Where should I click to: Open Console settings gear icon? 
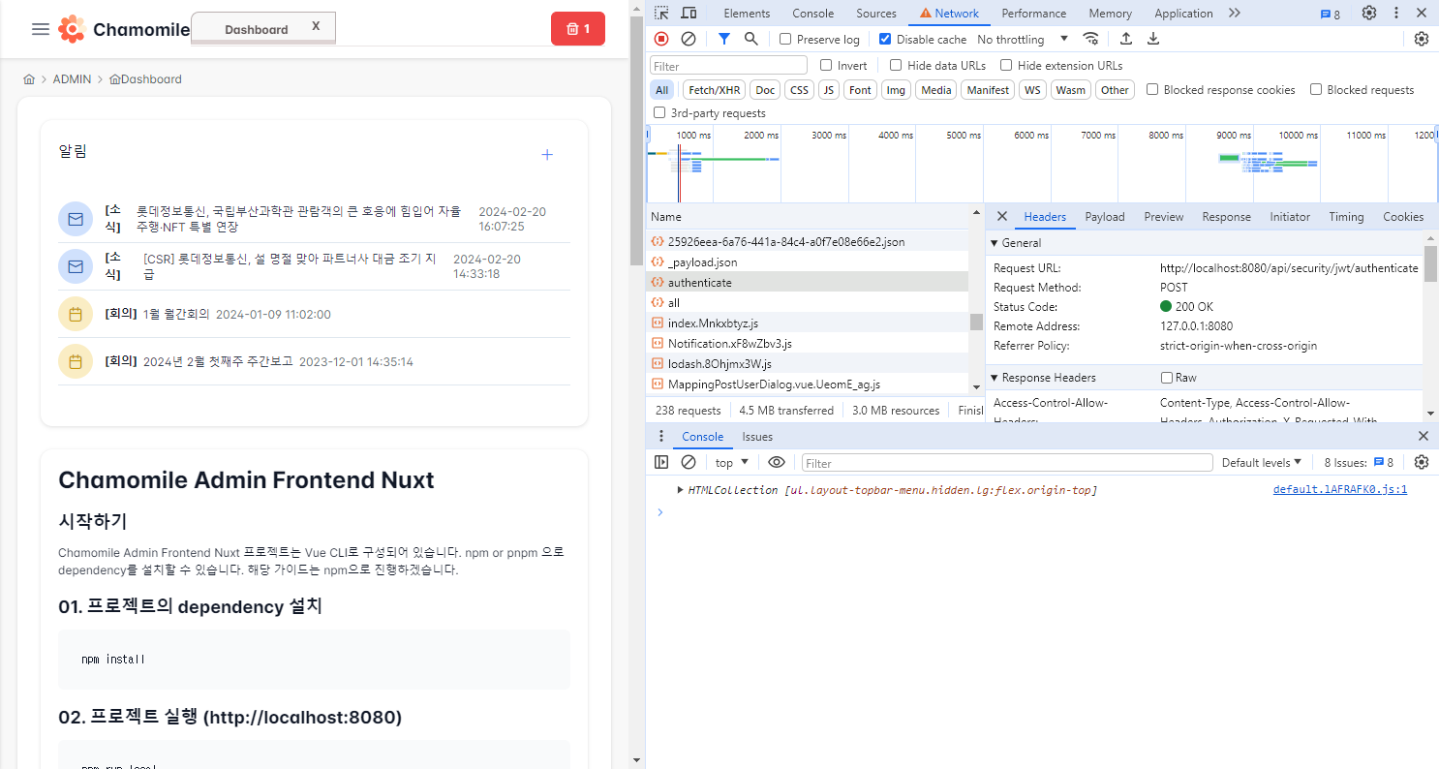pos(1422,462)
